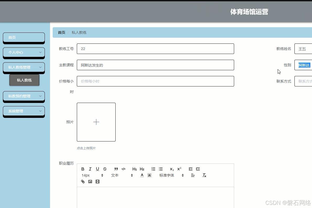Focus the 教练工号 input field
312x208 pixels.
point(155,49)
